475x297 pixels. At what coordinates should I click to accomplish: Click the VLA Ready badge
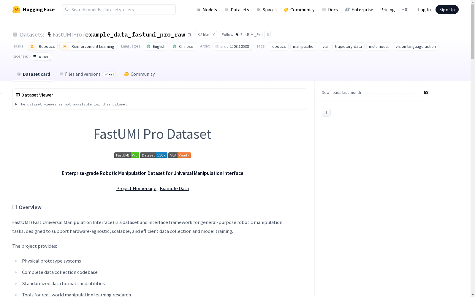180,155
